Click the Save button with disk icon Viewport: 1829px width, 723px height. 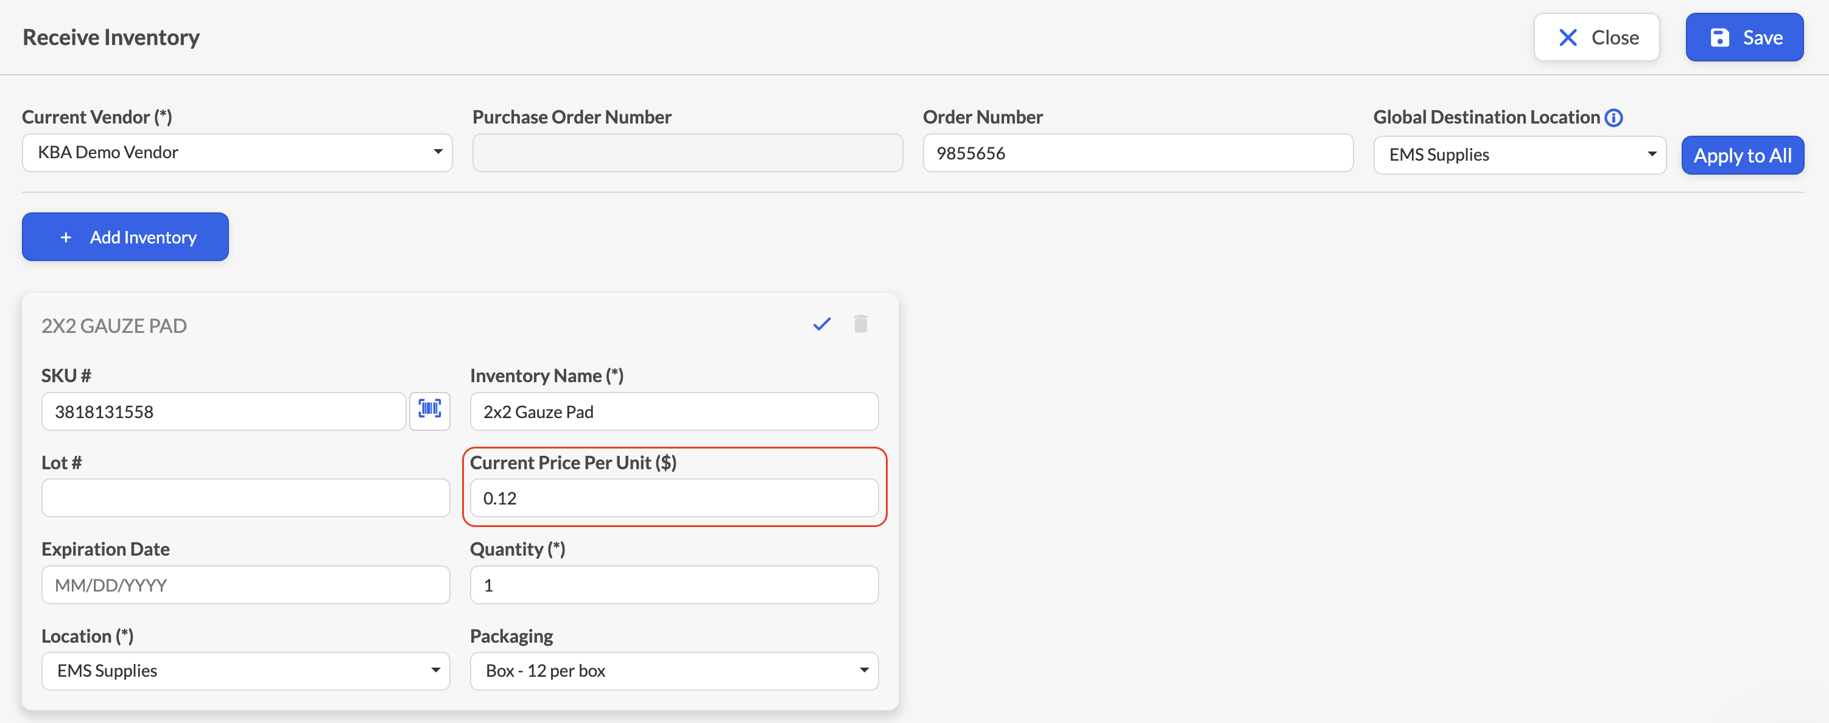[1744, 38]
